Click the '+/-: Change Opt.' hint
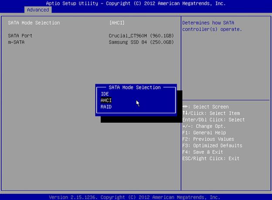The width and height of the screenshot is (272, 200). (204, 126)
